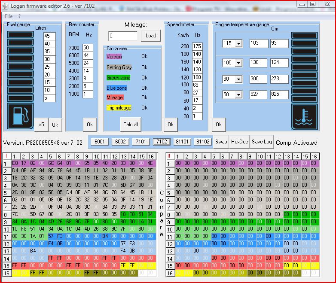Image resolution: width=336 pixels, height=283 pixels.
Task: Click column header 16 of table II
Action: (x=314, y=157)
